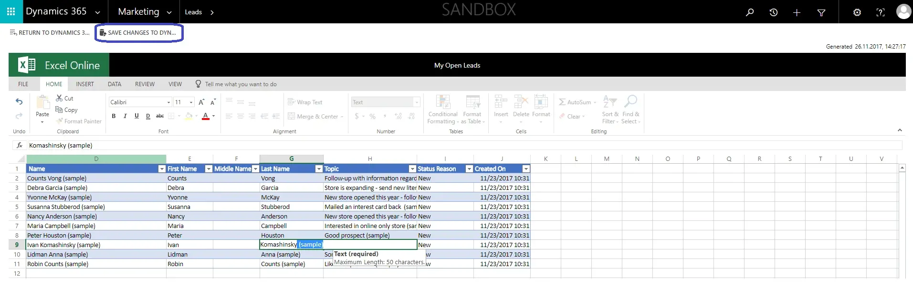The height and width of the screenshot is (288, 913).
Task: Toggle underline formatting
Action: click(x=136, y=116)
